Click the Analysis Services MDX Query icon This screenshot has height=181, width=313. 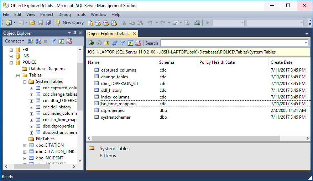[98, 23]
